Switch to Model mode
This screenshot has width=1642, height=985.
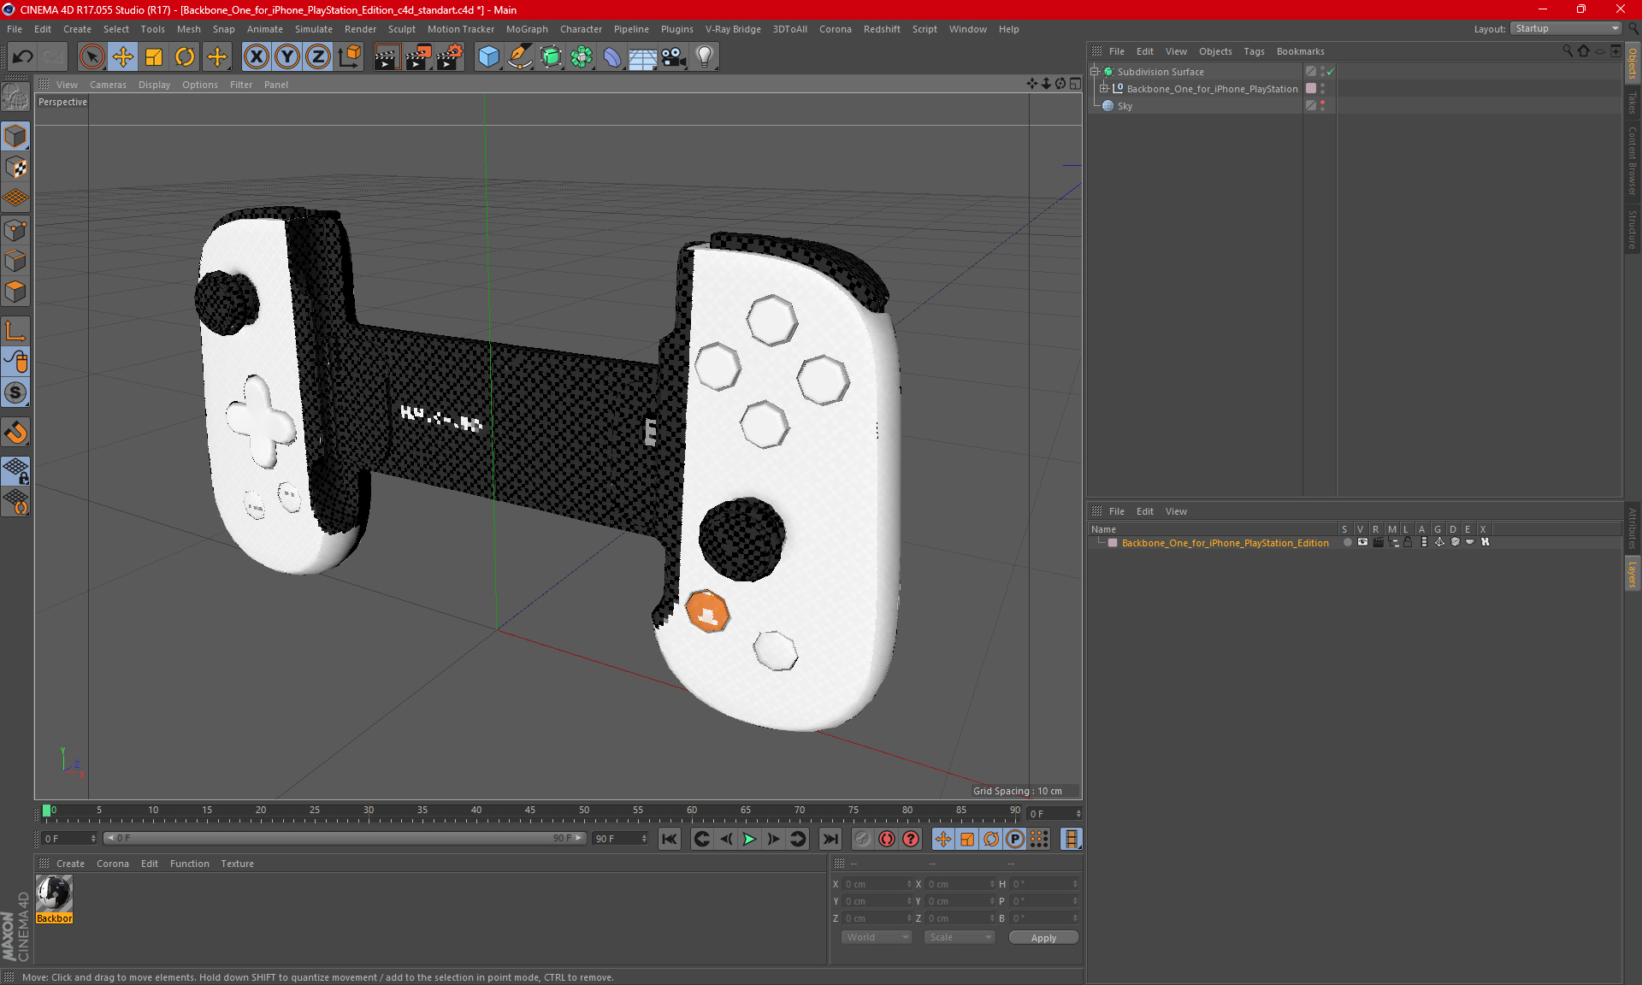coord(16,136)
